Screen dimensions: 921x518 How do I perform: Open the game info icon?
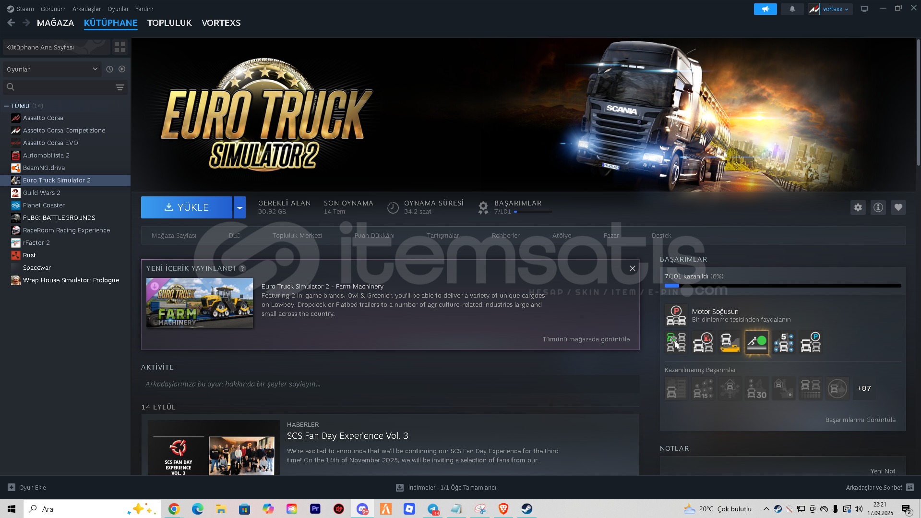[878, 207]
